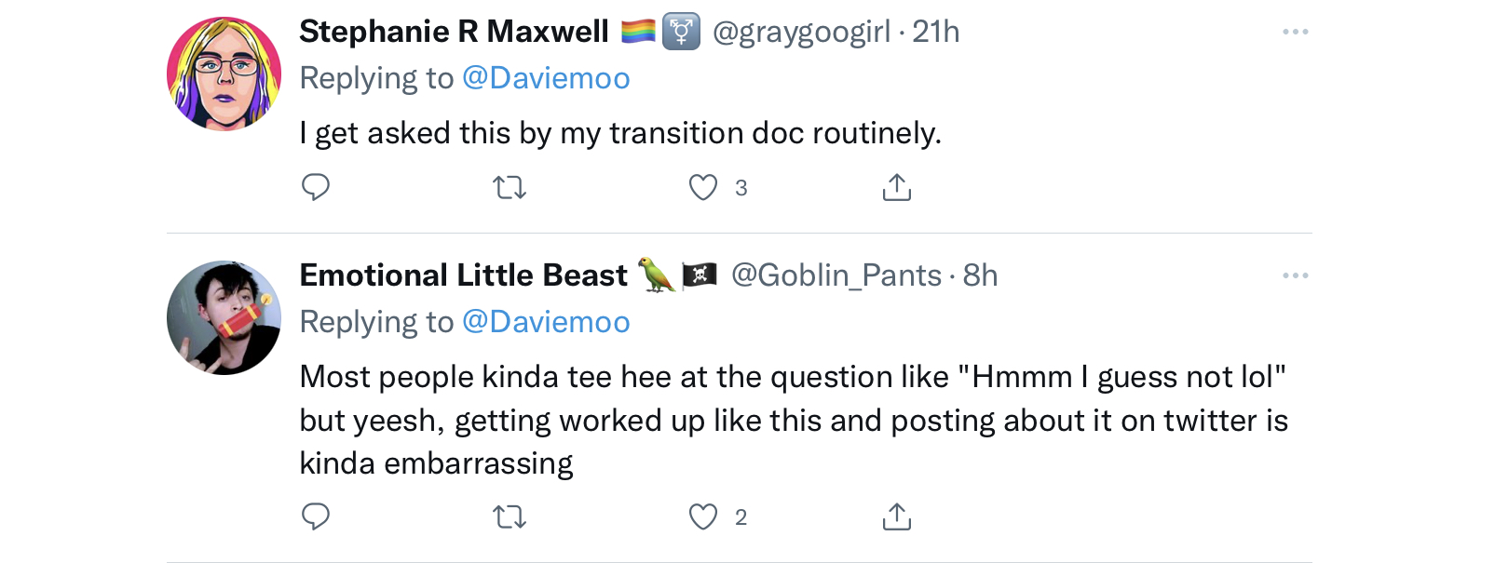1495x563 pixels.
Task: Share Emotional Little Beast's tweet
Action: coord(896,516)
